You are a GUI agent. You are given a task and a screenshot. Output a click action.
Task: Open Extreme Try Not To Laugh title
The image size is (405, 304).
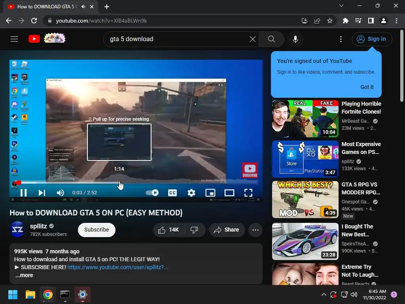(360, 271)
